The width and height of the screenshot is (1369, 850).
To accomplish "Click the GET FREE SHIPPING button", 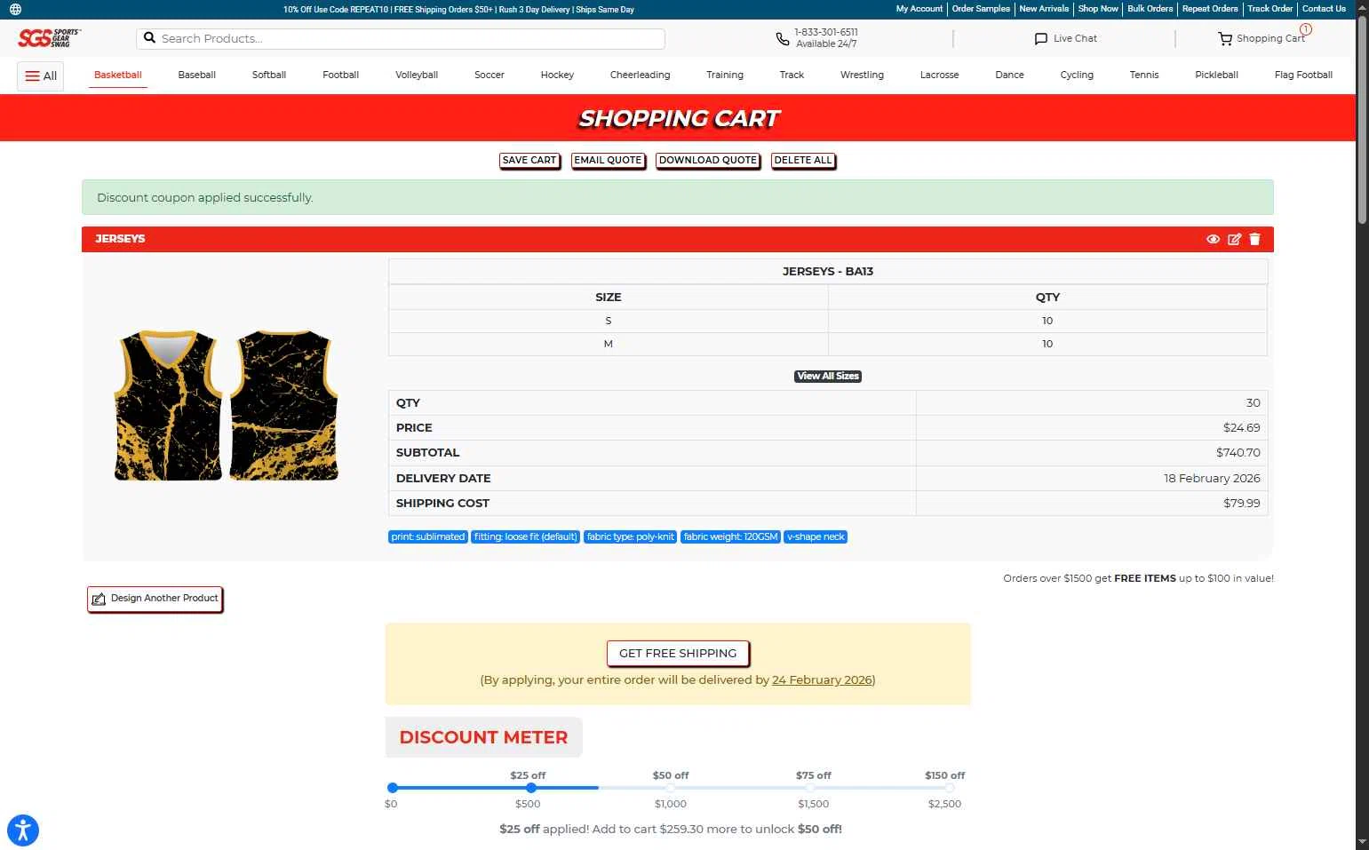I will (x=678, y=654).
